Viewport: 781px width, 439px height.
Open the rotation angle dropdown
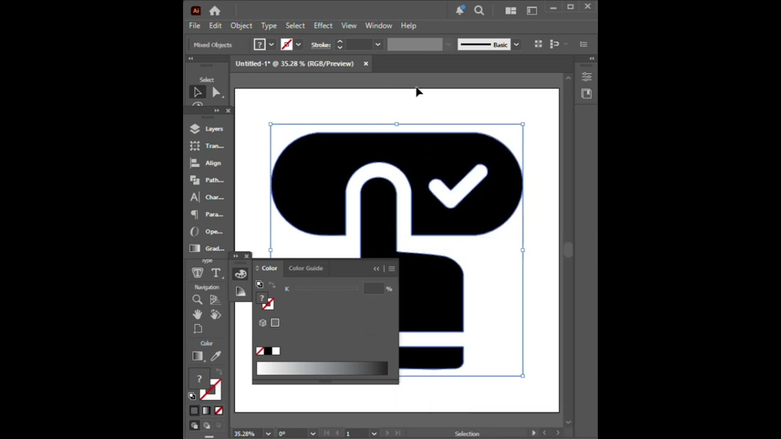pyautogui.click(x=312, y=434)
